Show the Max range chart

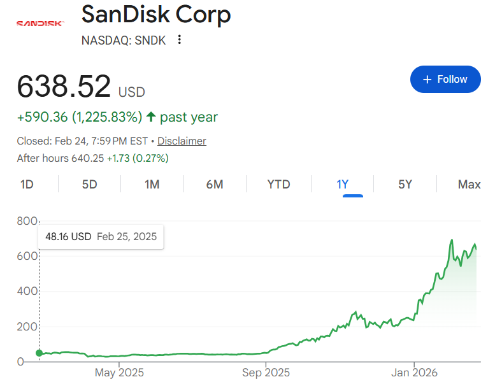(469, 185)
